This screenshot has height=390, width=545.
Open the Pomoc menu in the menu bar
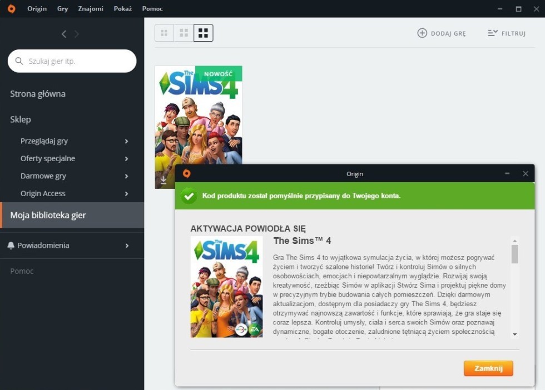click(152, 9)
